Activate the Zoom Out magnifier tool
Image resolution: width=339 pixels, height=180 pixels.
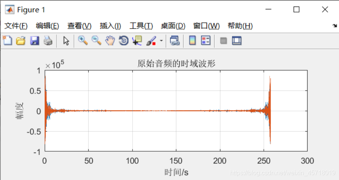(x=96, y=40)
